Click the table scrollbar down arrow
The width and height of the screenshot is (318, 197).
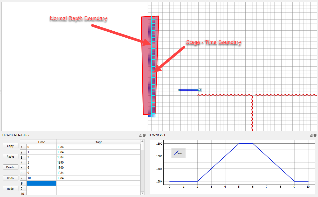click(x=142, y=193)
